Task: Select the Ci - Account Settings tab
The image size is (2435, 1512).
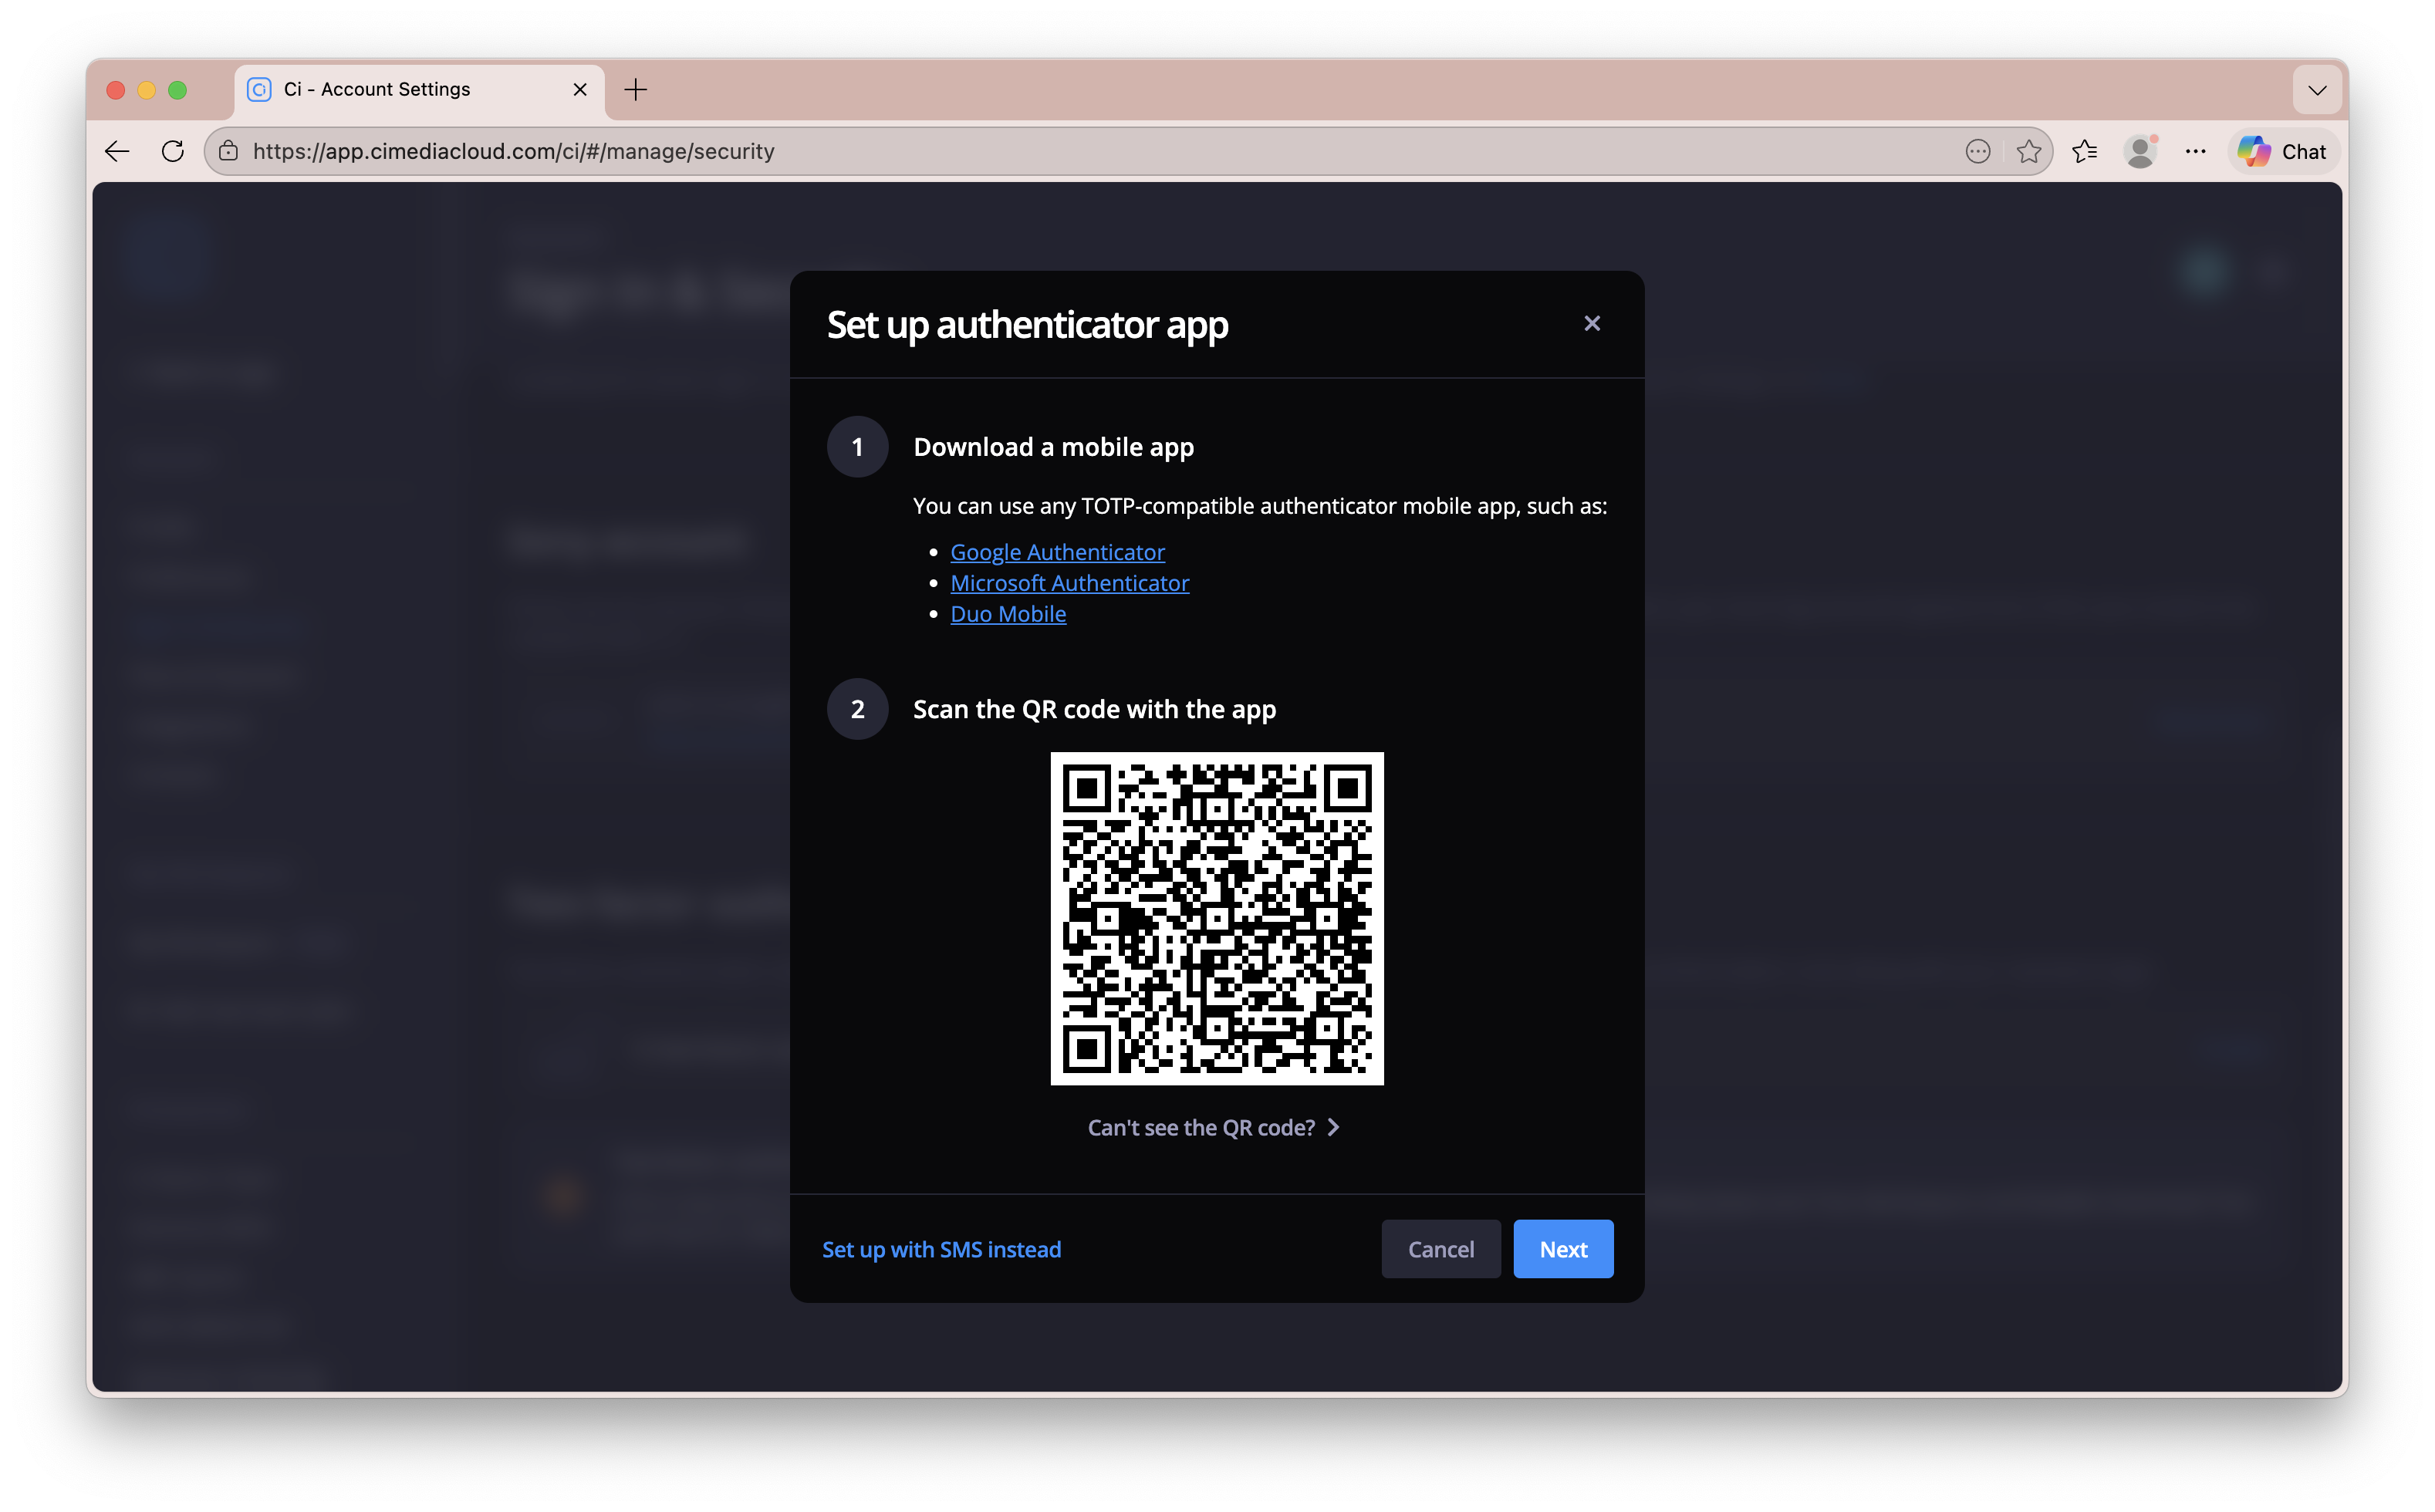Action: pos(420,90)
